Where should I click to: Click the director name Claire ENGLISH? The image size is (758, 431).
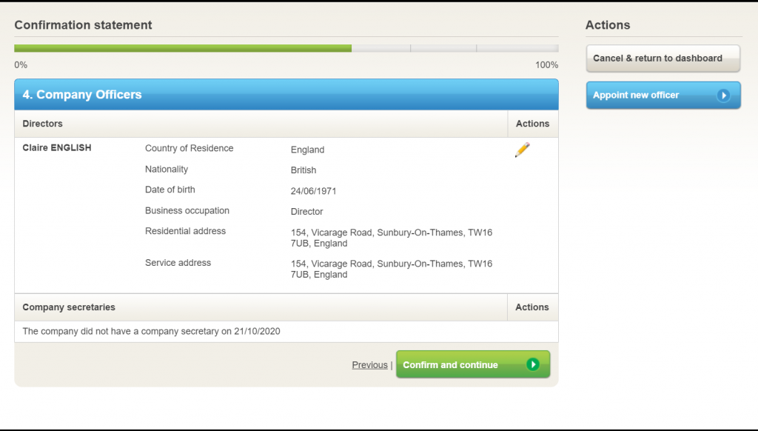tap(57, 148)
